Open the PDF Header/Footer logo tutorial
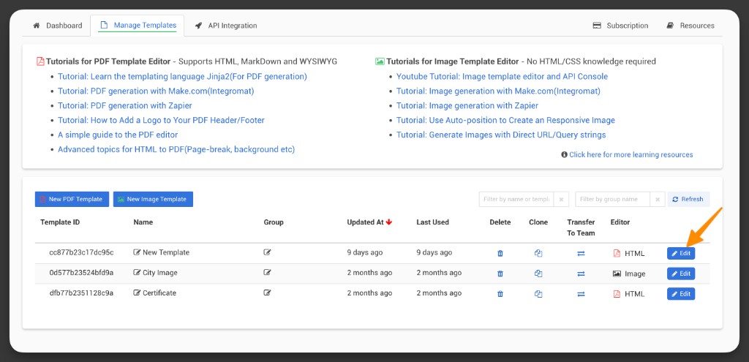The image size is (749, 362). 161,121
